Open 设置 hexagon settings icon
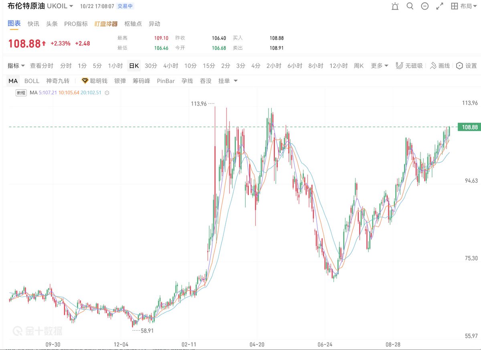 tap(459, 66)
